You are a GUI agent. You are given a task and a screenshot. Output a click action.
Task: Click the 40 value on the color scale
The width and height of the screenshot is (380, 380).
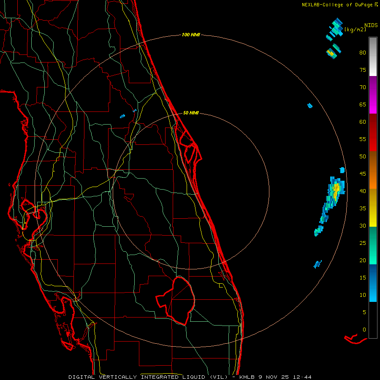(363, 191)
